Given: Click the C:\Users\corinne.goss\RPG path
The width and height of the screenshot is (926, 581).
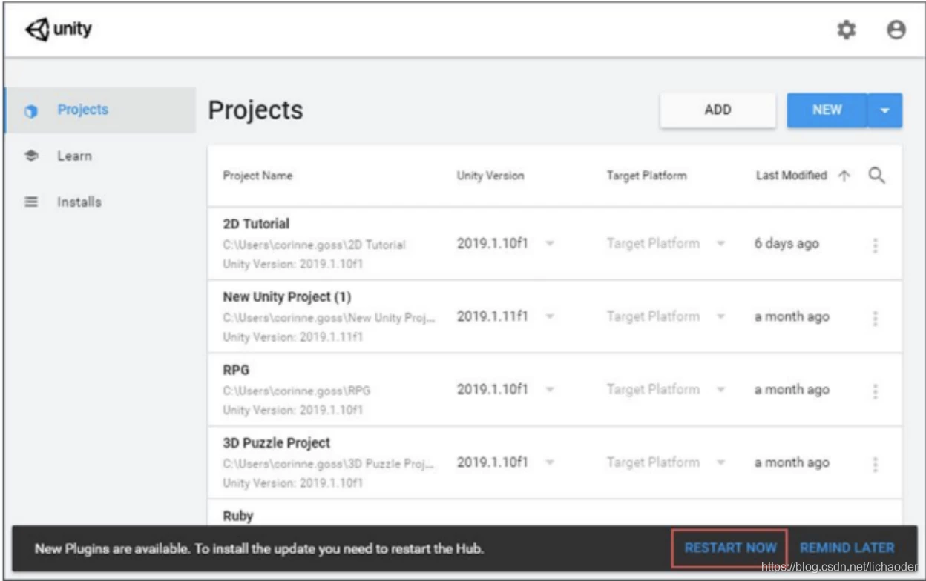Looking at the screenshot, I should pos(296,391).
